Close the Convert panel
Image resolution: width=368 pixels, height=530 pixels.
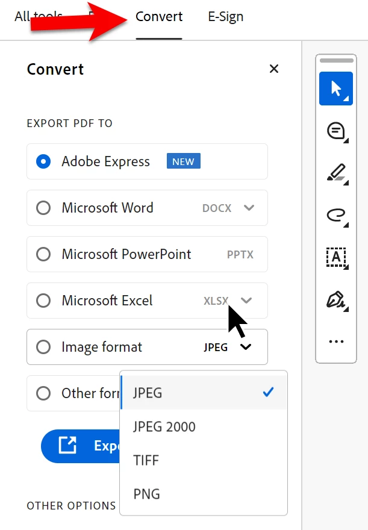(274, 69)
